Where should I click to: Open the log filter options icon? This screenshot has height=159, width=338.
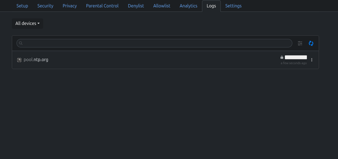tap(300, 43)
